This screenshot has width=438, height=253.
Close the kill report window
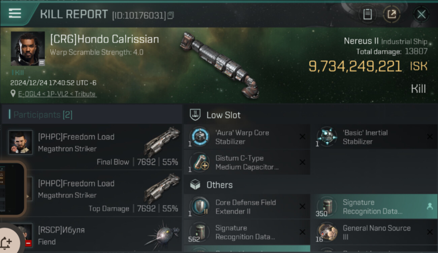click(421, 14)
